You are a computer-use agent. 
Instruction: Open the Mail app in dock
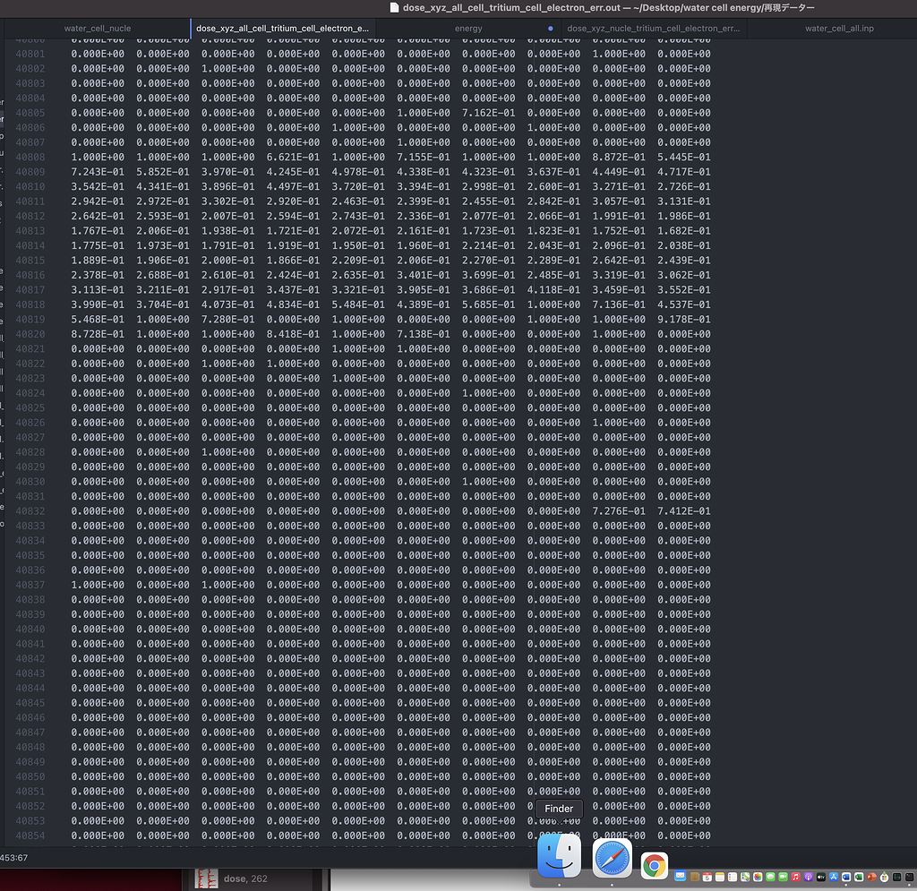pos(681,876)
